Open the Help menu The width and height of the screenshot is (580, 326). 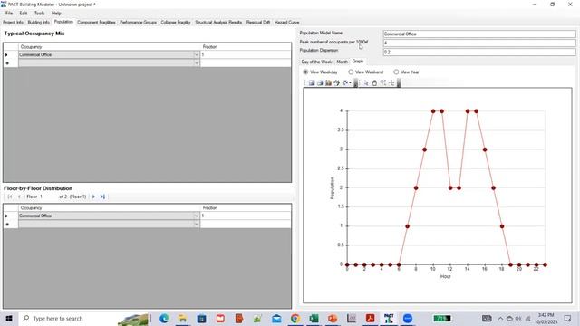[56, 14]
